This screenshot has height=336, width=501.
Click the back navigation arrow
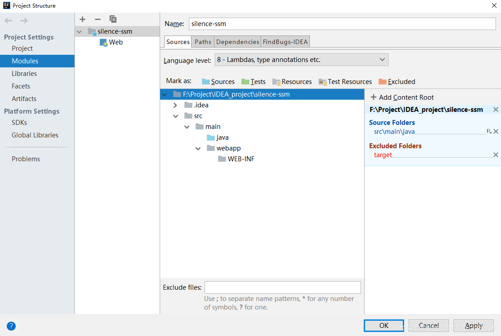9,21
